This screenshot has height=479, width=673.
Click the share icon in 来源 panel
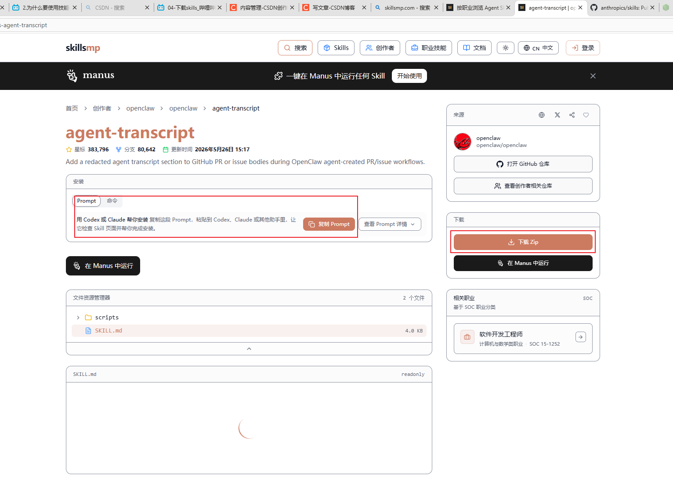click(x=572, y=115)
